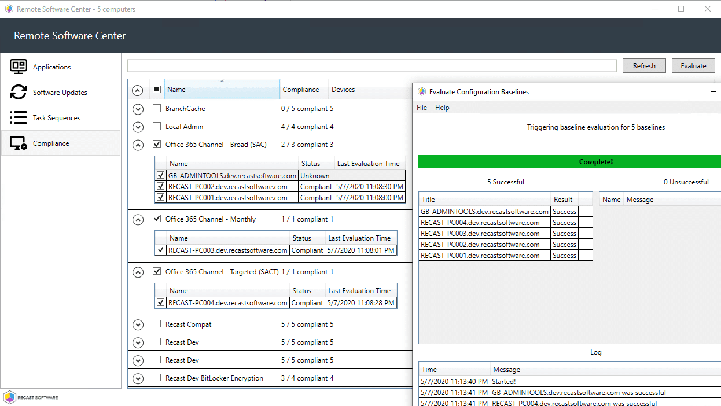Select the Software Updates sync icon
Viewport: 721px width, 406px height.
pos(19,92)
